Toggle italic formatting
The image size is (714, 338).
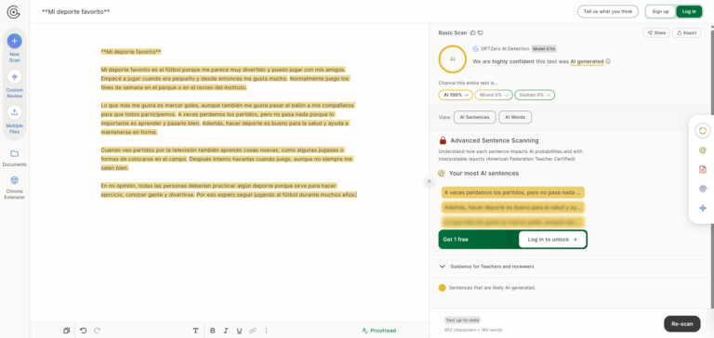(225, 331)
